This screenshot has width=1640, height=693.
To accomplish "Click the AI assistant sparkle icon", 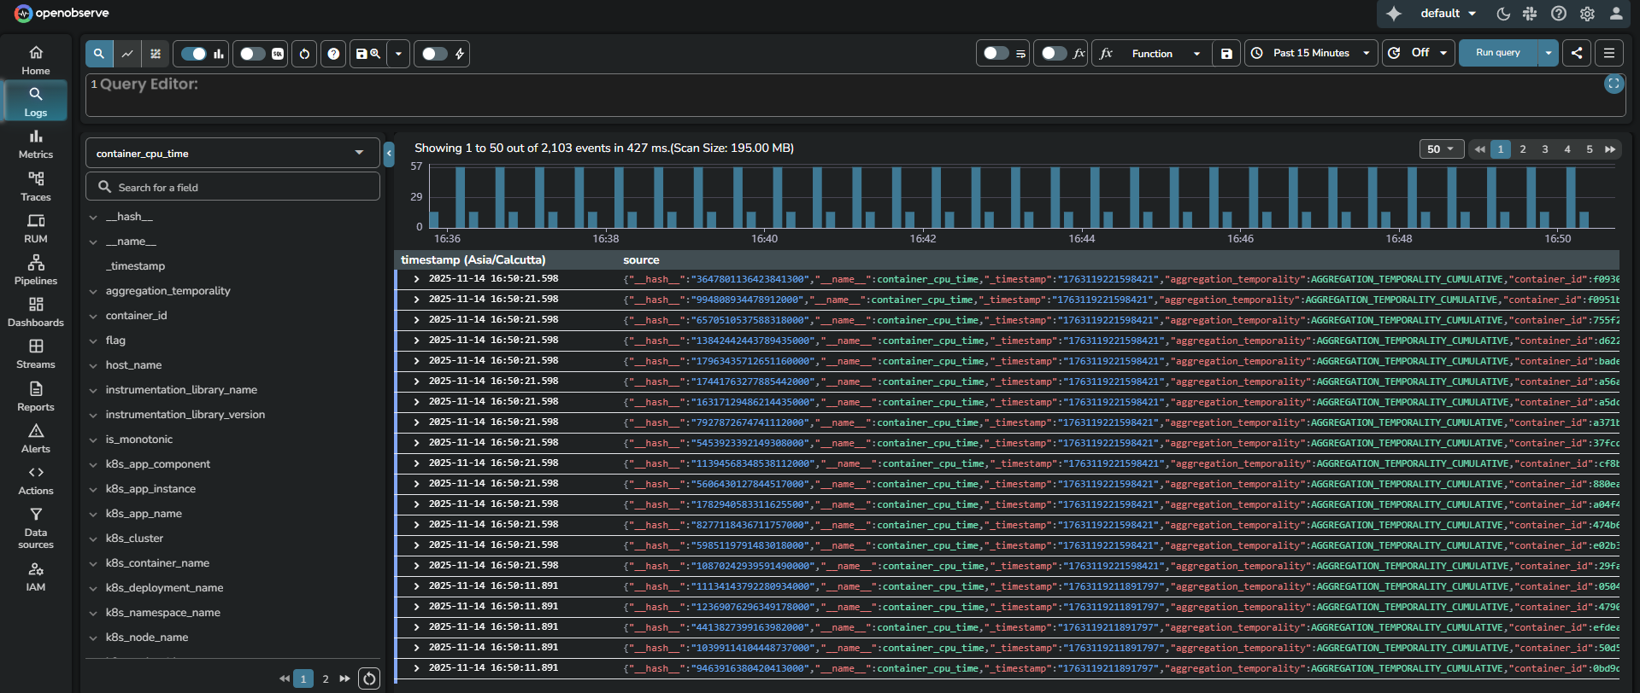I will click(1394, 14).
